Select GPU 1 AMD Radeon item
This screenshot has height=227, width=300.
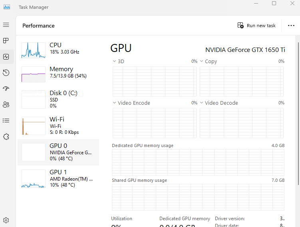click(x=58, y=178)
